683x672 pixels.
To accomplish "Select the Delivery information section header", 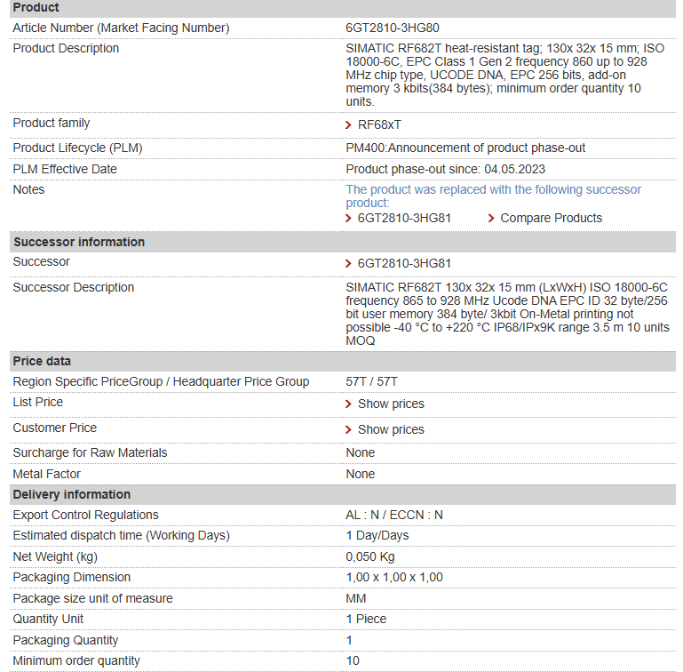I will (x=72, y=495).
